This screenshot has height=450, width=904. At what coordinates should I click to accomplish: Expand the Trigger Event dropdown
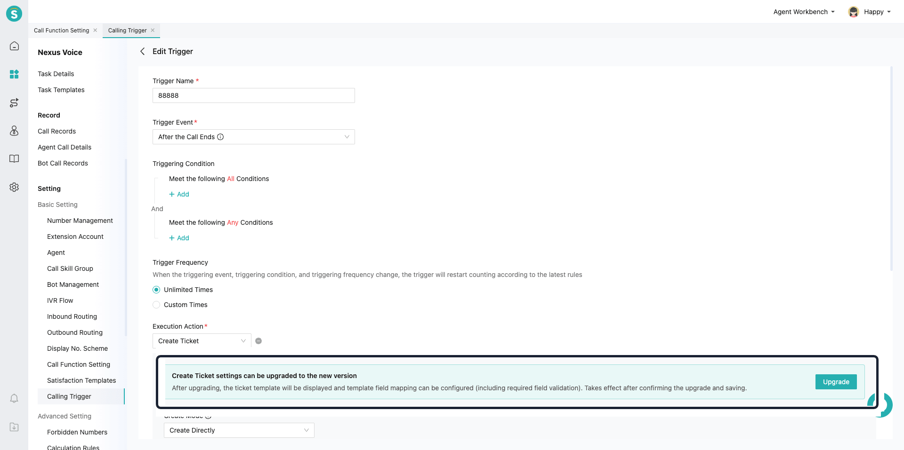click(253, 137)
